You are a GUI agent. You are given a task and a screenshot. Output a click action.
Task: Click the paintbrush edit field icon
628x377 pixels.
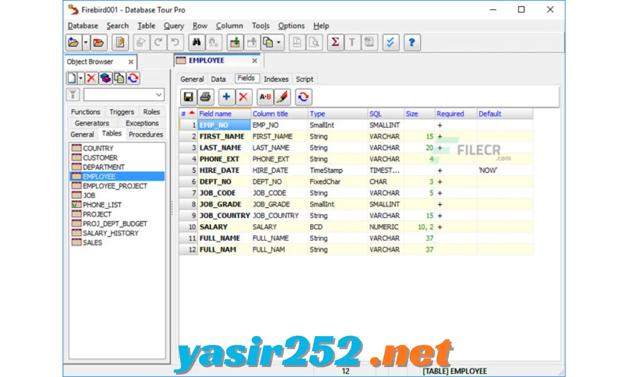283,97
